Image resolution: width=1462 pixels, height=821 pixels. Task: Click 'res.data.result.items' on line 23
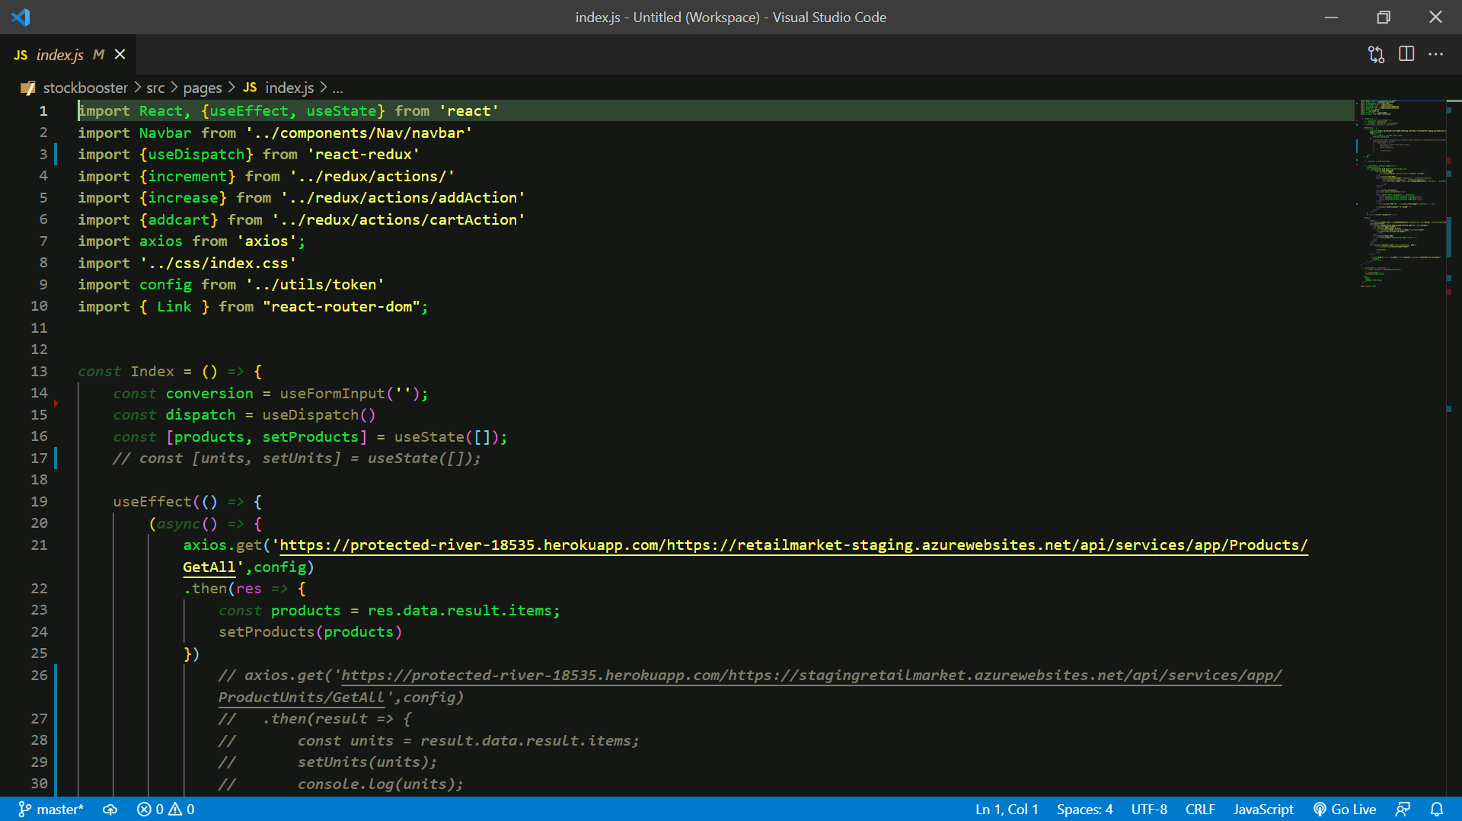pos(461,610)
